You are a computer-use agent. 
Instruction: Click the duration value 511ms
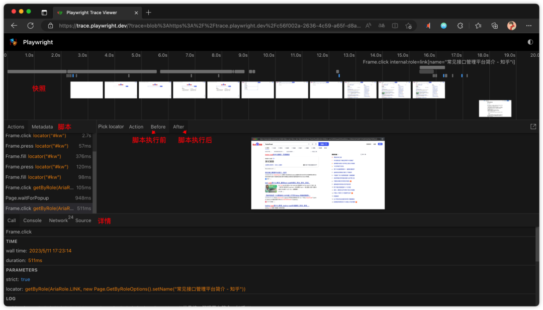coord(35,261)
